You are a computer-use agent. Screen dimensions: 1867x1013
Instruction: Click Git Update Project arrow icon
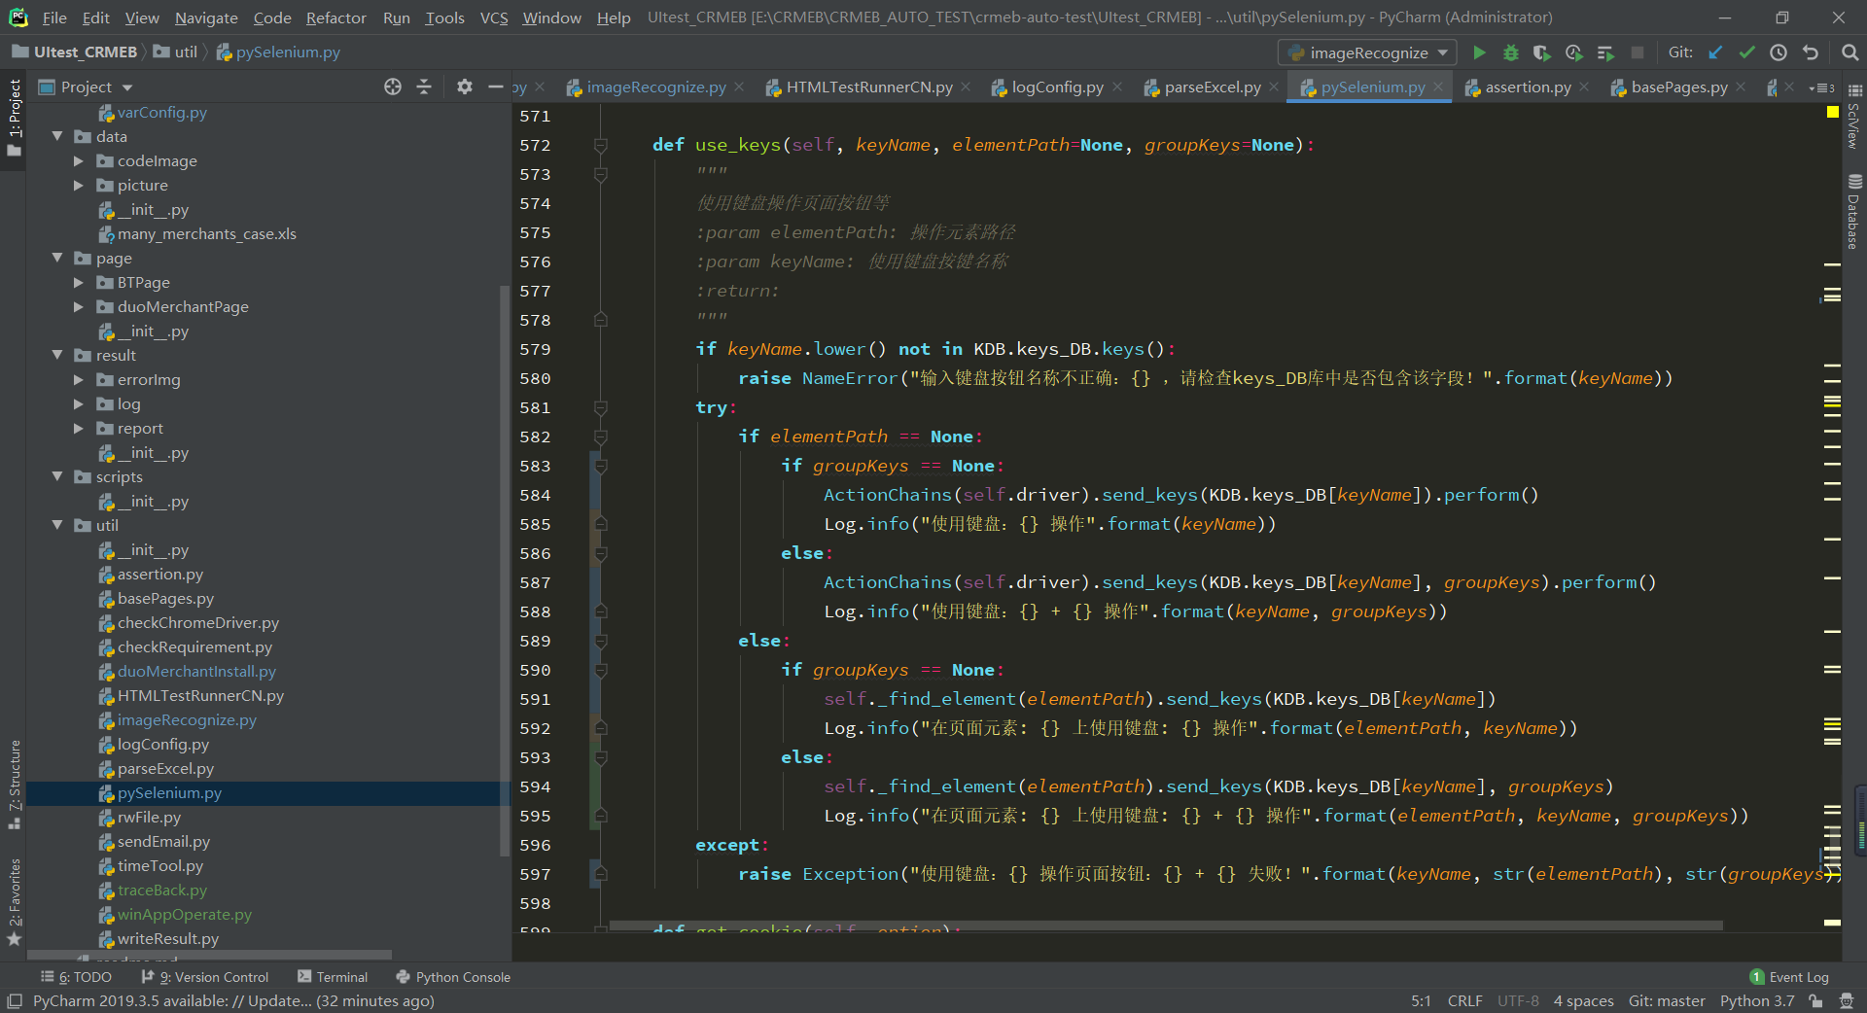click(x=1716, y=52)
